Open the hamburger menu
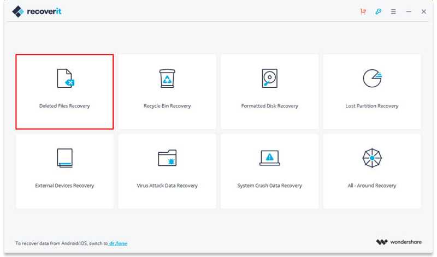The width and height of the screenshot is (437, 257). [393, 11]
